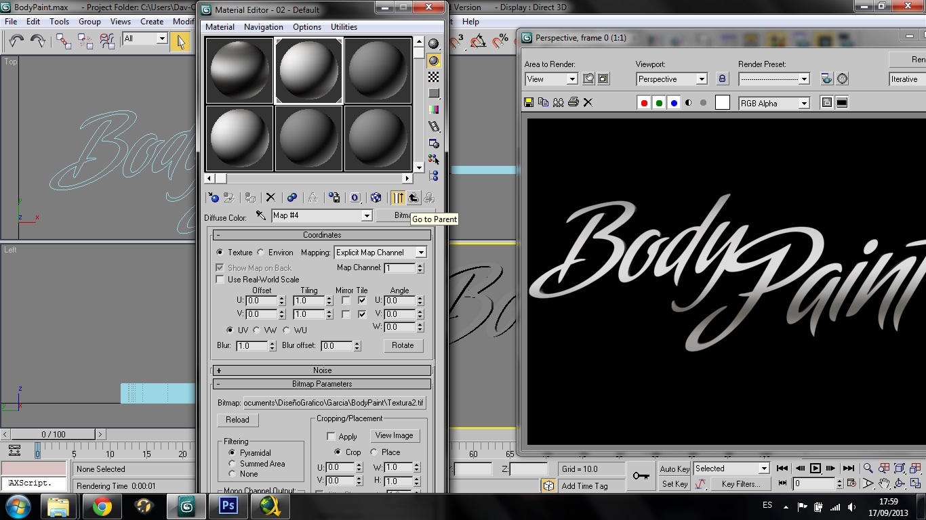Open Area to Render dropdown
Image resolution: width=926 pixels, height=520 pixels.
pyautogui.click(x=551, y=79)
